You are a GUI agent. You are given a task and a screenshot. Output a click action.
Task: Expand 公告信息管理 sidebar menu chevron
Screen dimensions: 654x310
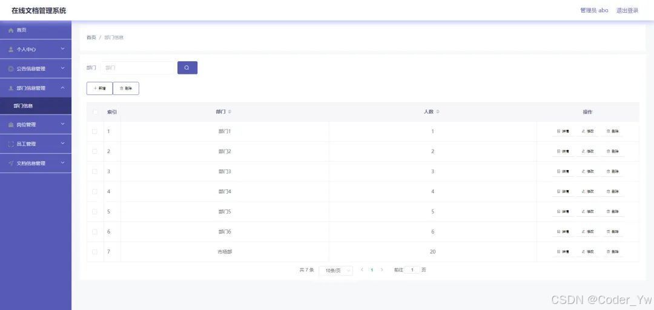coord(62,68)
